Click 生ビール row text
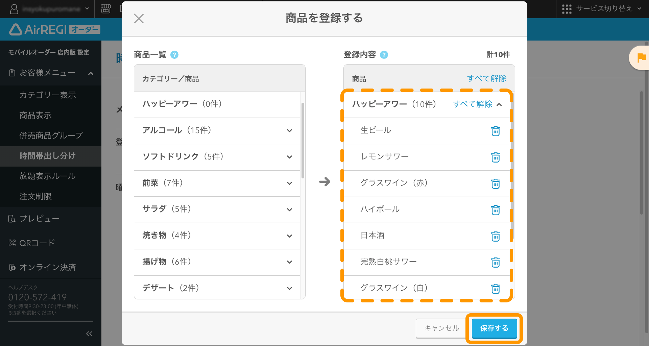 pos(376,130)
